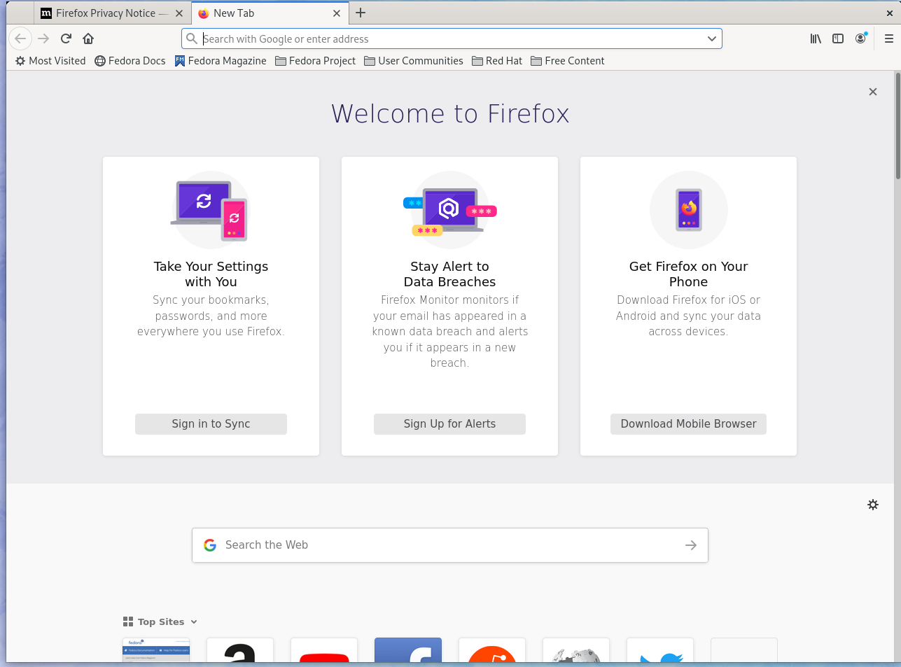Image resolution: width=901 pixels, height=667 pixels.
Task: Expand the Red Hat bookmark folder
Action: [x=497, y=61]
